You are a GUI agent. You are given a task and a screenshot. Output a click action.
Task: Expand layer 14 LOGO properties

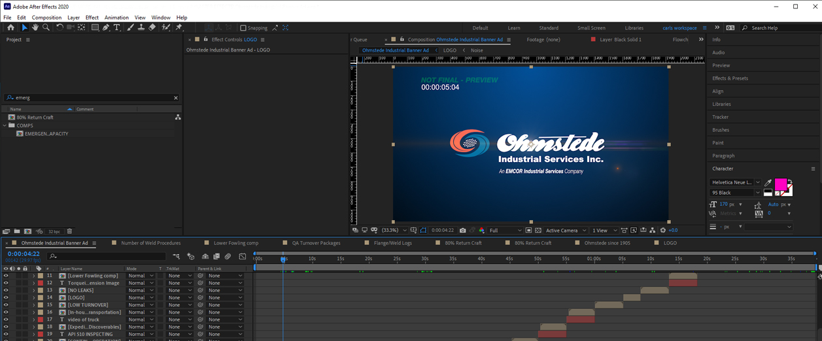(x=33, y=297)
